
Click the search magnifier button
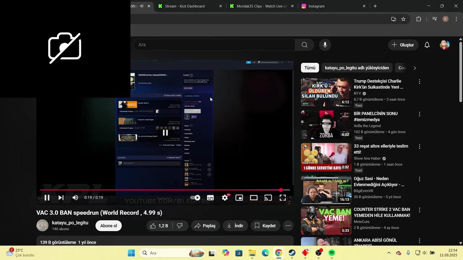click(x=305, y=45)
